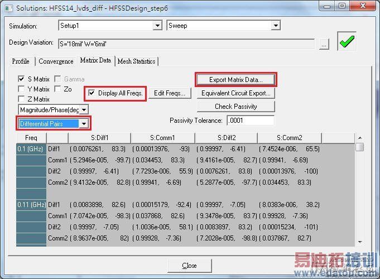
Task: Click the Design Variation text field
Action: [x=186, y=44]
